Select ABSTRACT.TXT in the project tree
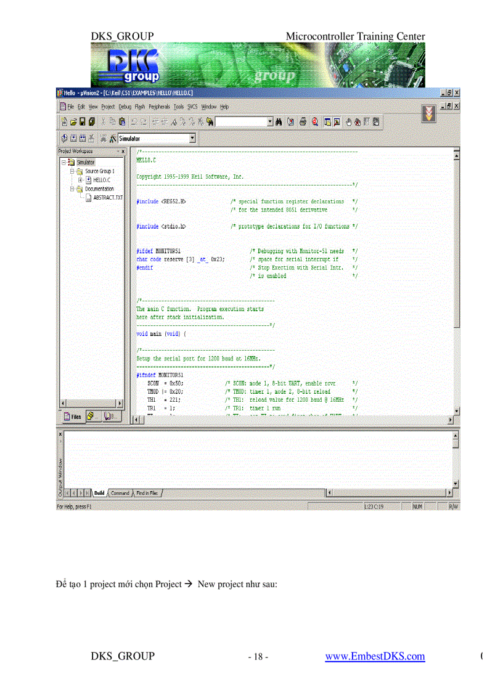The image size is (503, 692). [107, 197]
